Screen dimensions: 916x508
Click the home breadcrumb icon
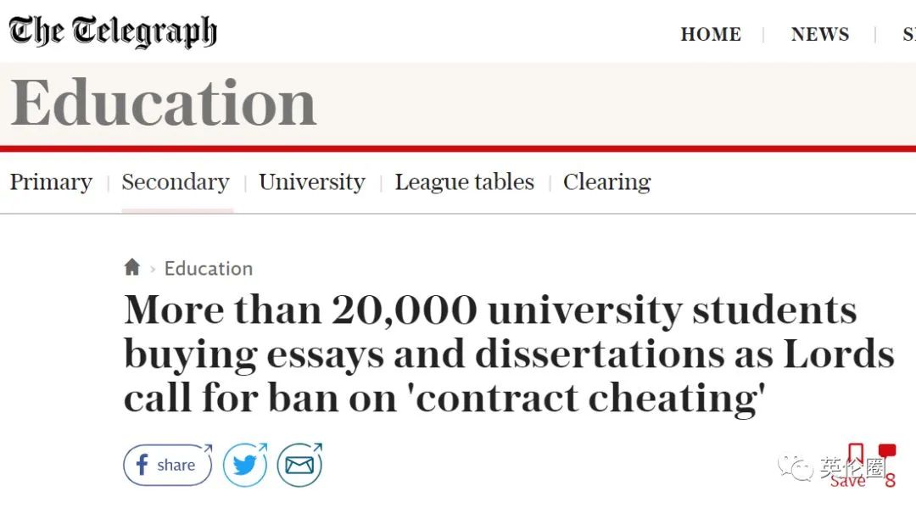(x=132, y=267)
